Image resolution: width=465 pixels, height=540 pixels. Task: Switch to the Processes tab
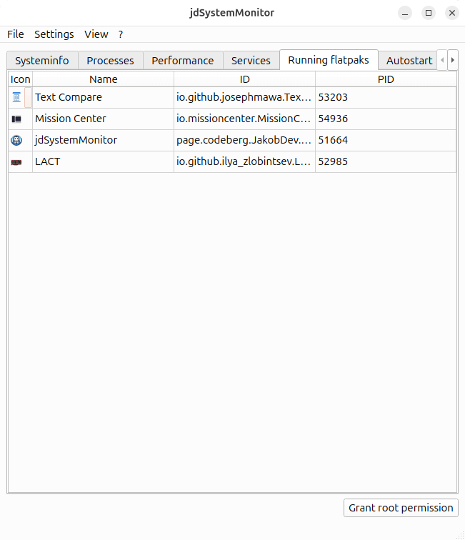pos(110,61)
